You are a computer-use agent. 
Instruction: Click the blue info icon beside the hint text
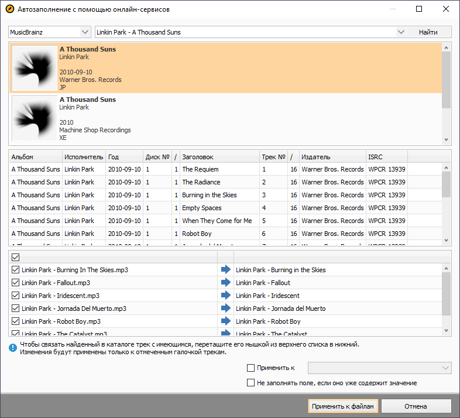(x=13, y=348)
